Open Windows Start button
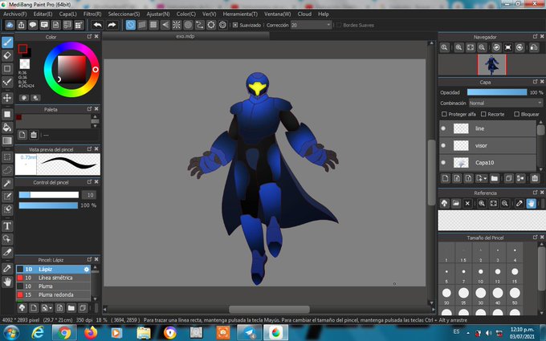This screenshot has height=341, width=546. click(x=11, y=332)
